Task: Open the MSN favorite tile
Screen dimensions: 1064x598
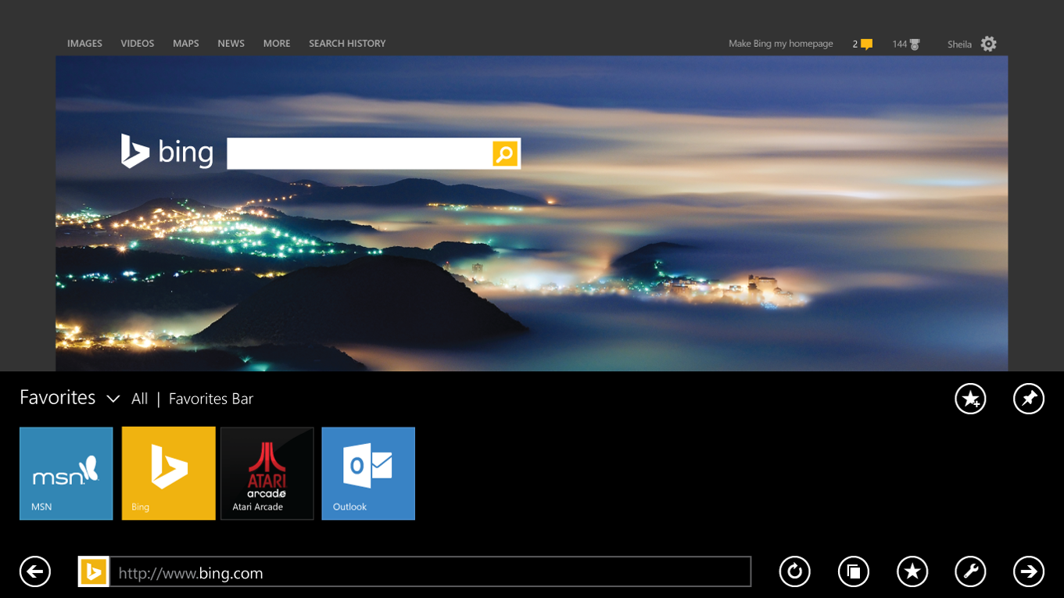Action: (x=66, y=473)
